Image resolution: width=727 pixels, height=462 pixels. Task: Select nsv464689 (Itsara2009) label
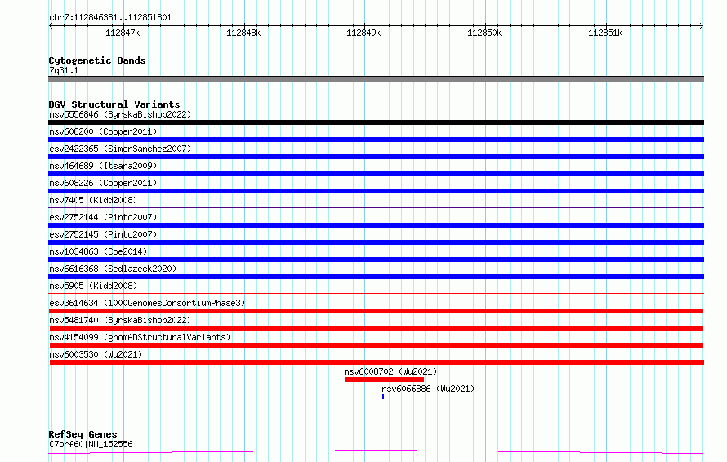point(103,166)
